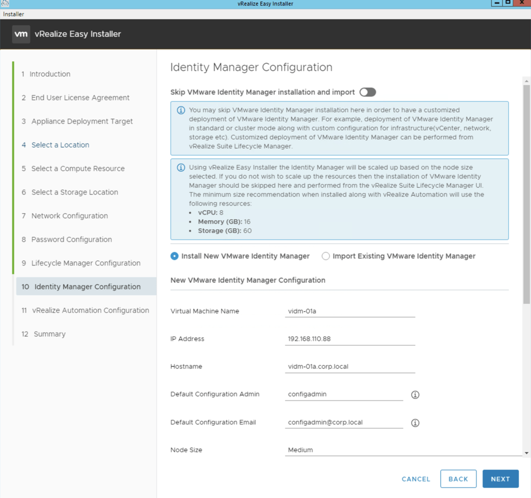The height and width of the screenshot is (498, 531).
Task: Click the installer app icon in title bar
Action: 5,4
